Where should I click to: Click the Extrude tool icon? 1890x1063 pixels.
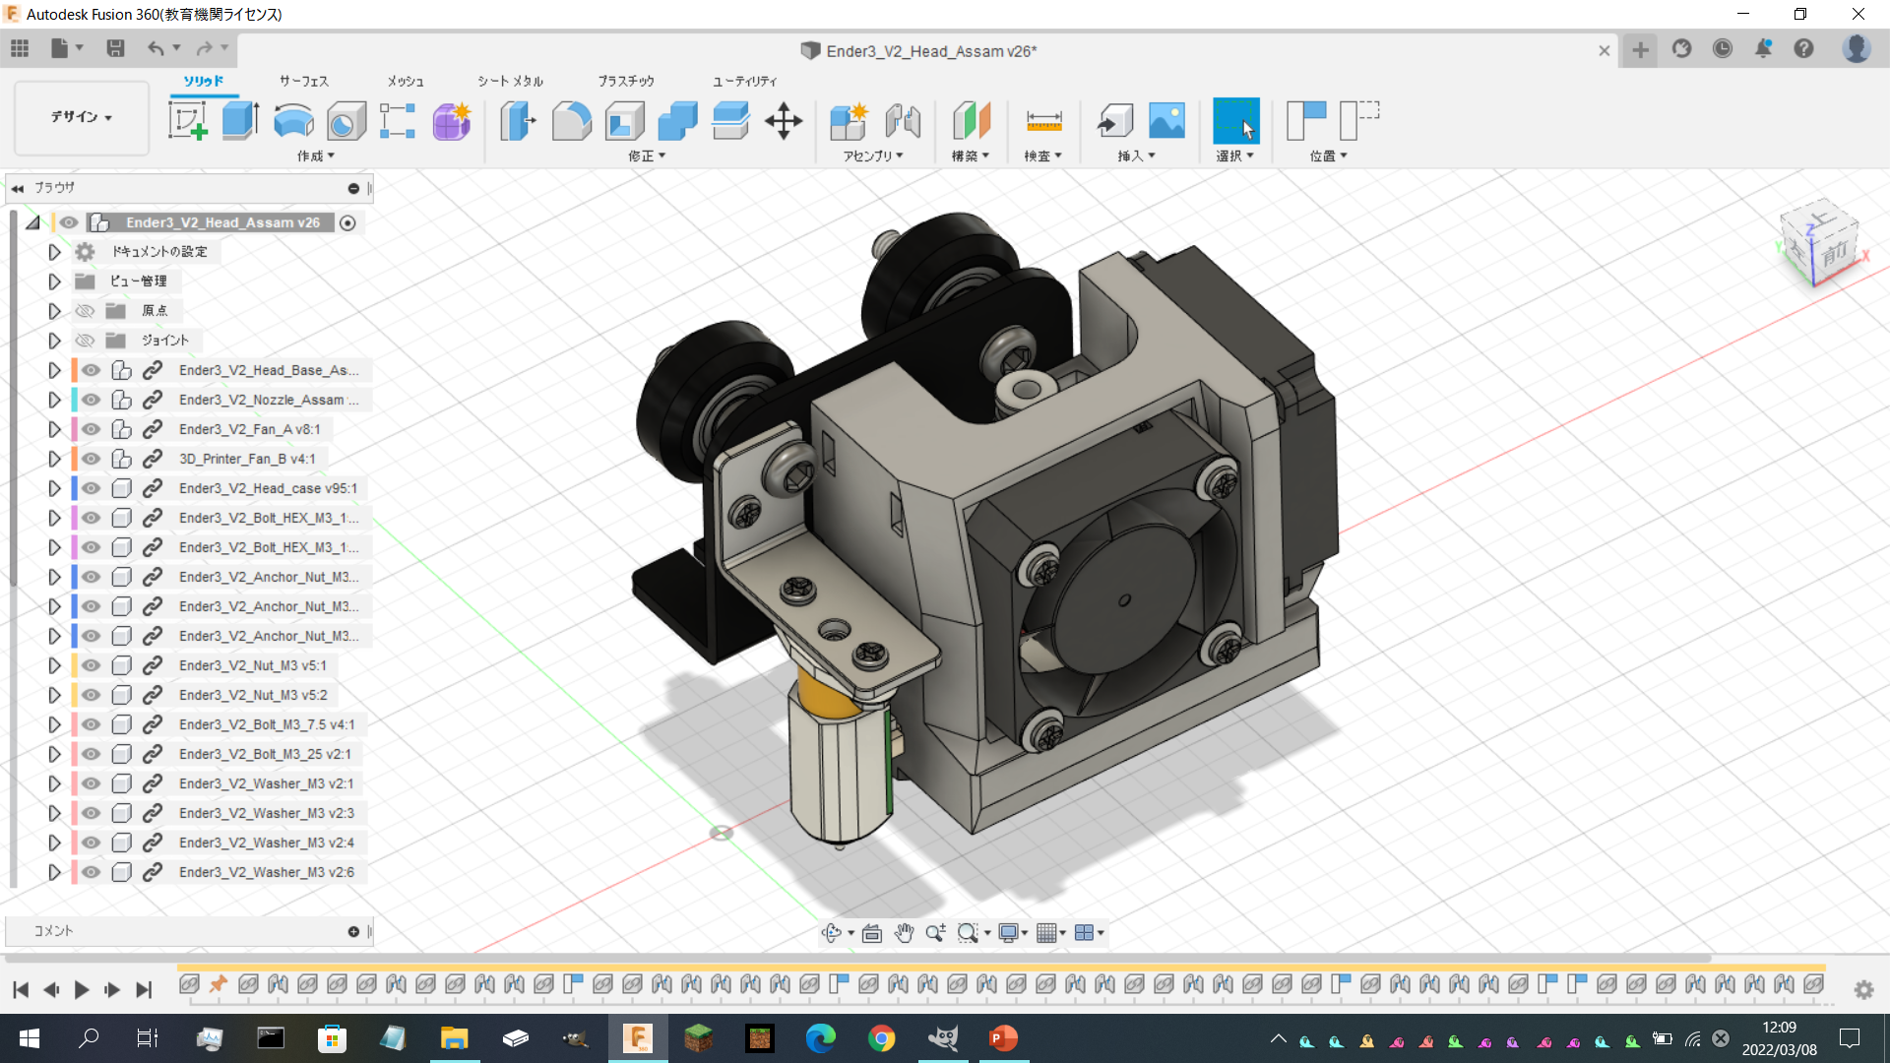(240, 121)
